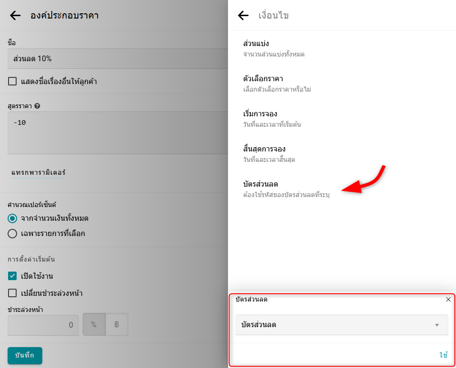Enable เปลี่ยนชำระล่วงหน้า checkbox
The width and height of the screenshot is (456, 368).
[13, 293]
